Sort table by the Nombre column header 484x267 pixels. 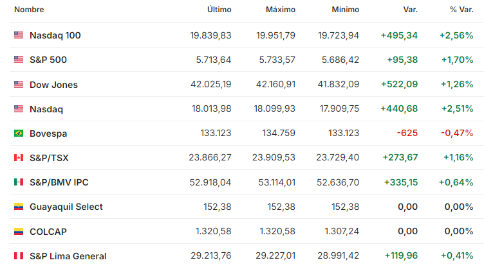pyautogui.click(x=29, y=10)
